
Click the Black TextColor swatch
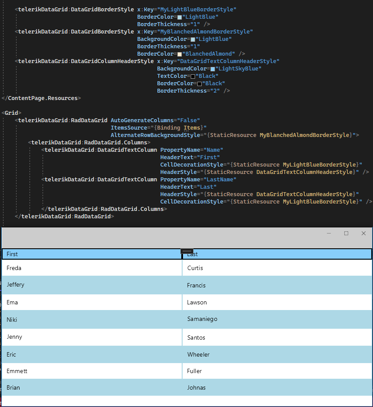click(x=193, y=77)
